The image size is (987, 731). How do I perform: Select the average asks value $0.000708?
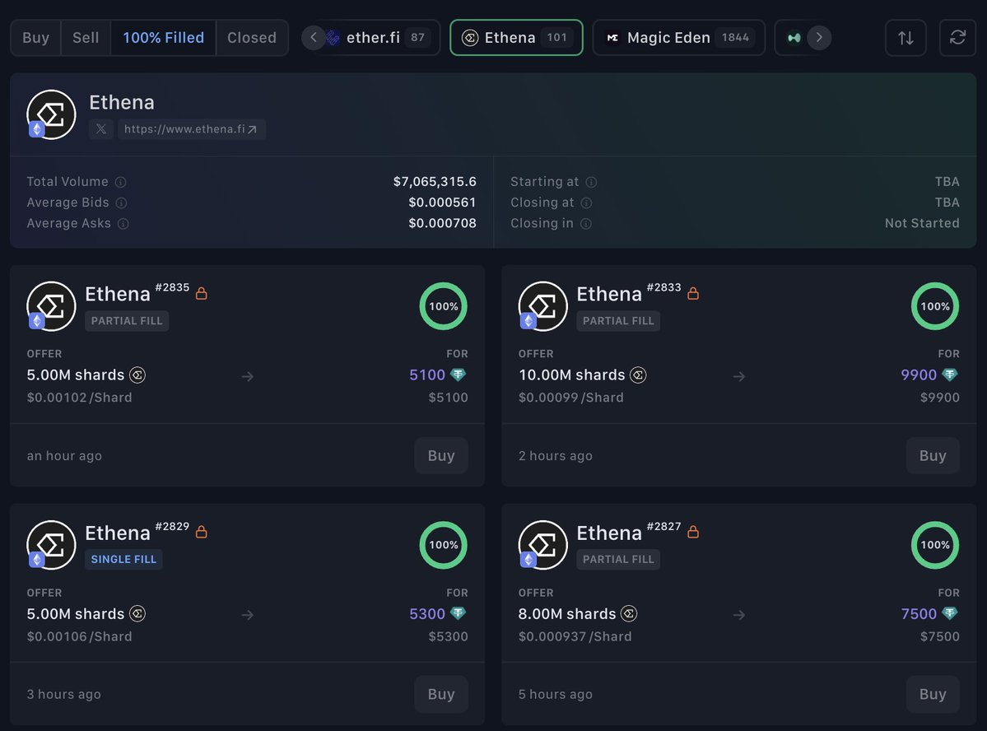click(442, 224)
